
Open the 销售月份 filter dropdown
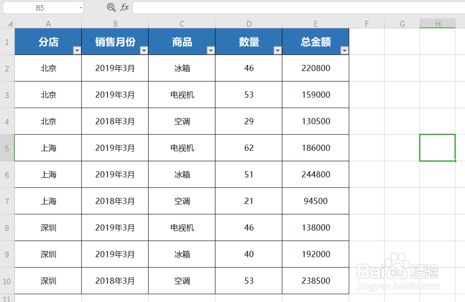coord(144,51)
